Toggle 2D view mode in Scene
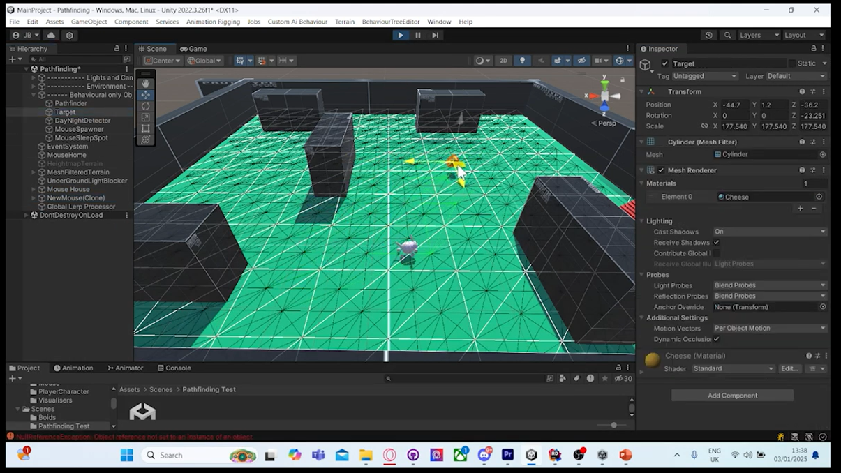This screenshot has width=841, height=473. coord(503,61)
